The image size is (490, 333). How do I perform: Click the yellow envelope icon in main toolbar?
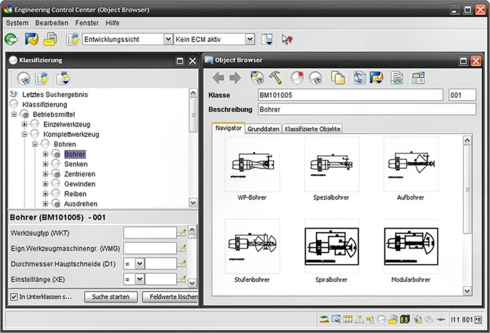click(x=50, y=40)
